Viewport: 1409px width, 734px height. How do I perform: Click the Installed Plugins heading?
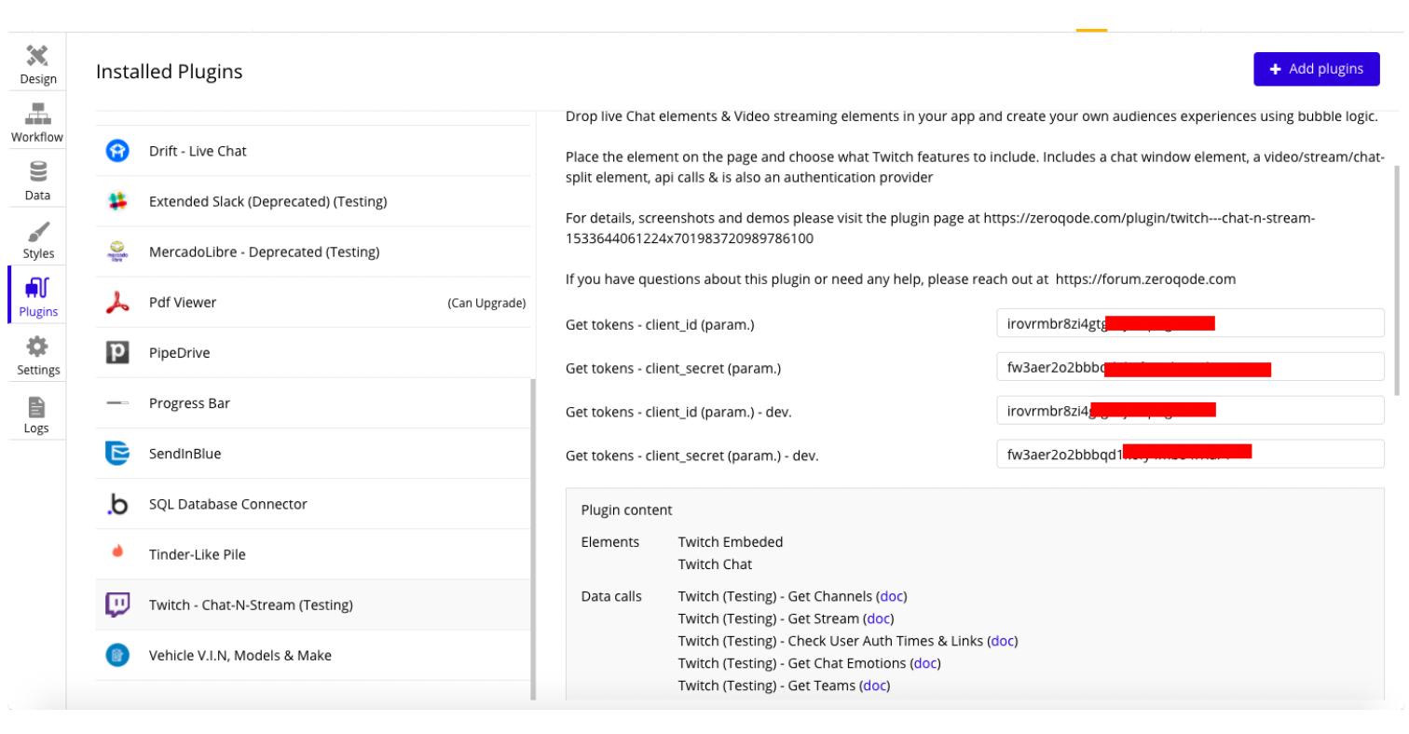point(170,72)
